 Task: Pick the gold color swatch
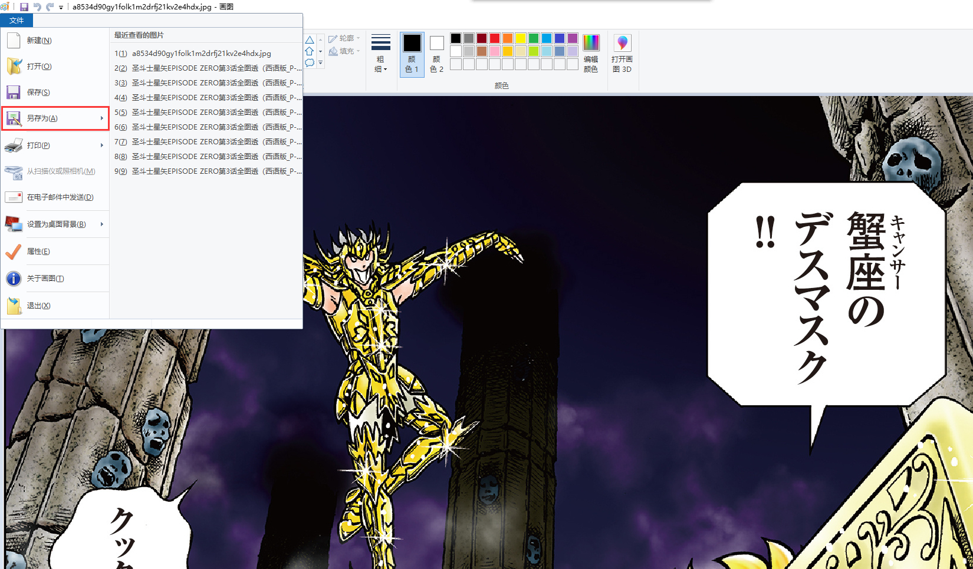(508, 51)
